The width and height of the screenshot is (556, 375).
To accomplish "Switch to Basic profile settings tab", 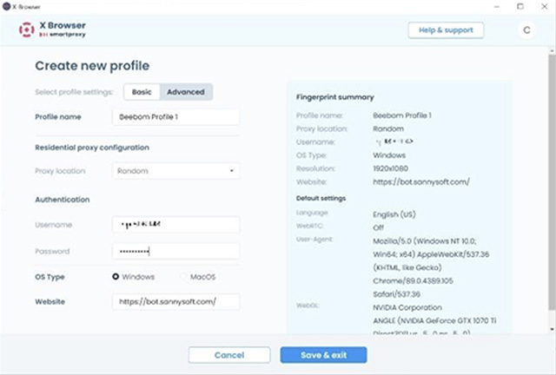I will (142, 92).
